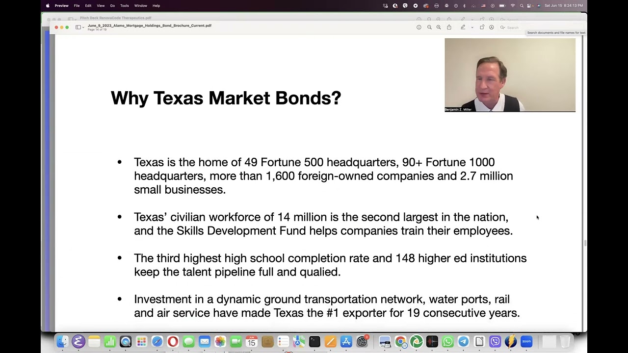Open System Settings from the Dock
628x353 pixels.
point(362,342)
